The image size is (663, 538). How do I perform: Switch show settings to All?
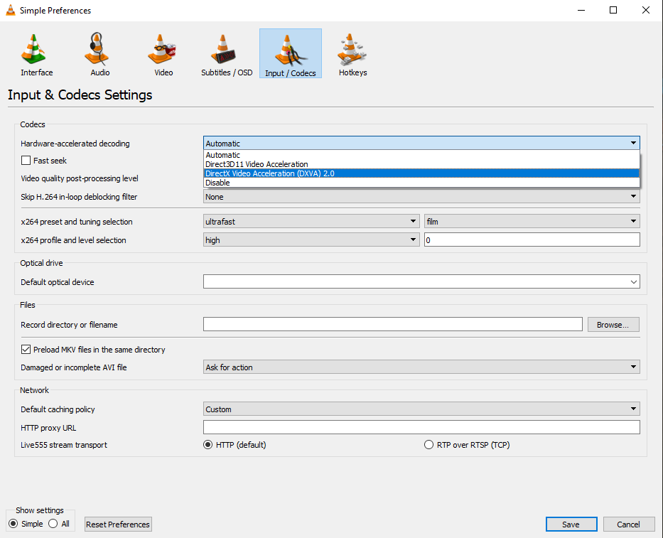pos(53,524)
